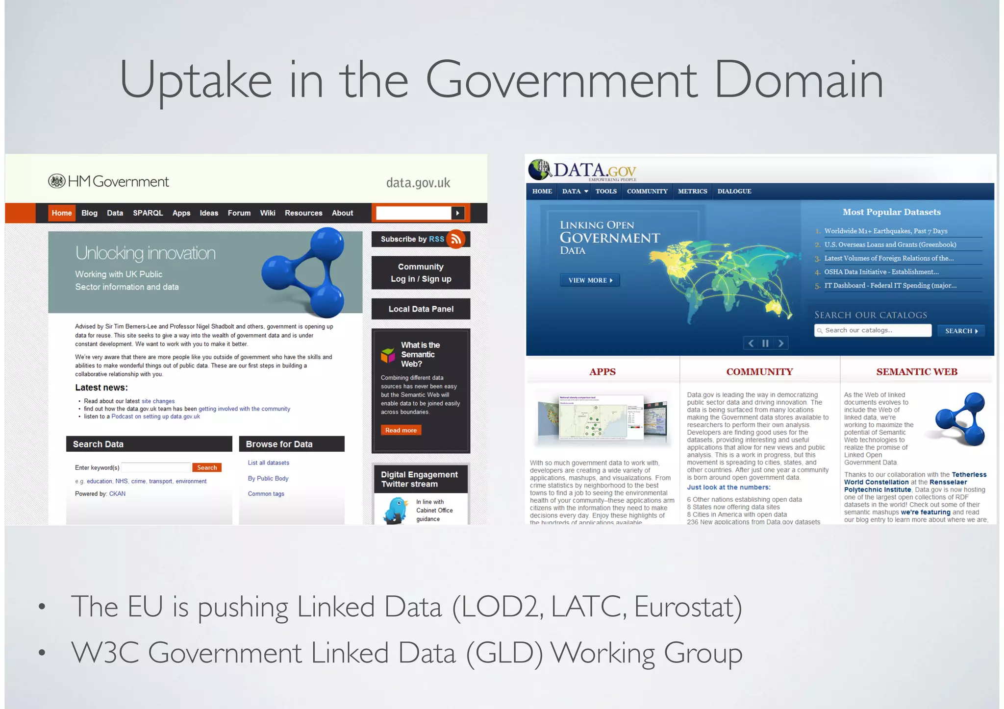Open Latest Volumes of Foreign Relations dataset

pyautogui.click(x=889, y=258)
